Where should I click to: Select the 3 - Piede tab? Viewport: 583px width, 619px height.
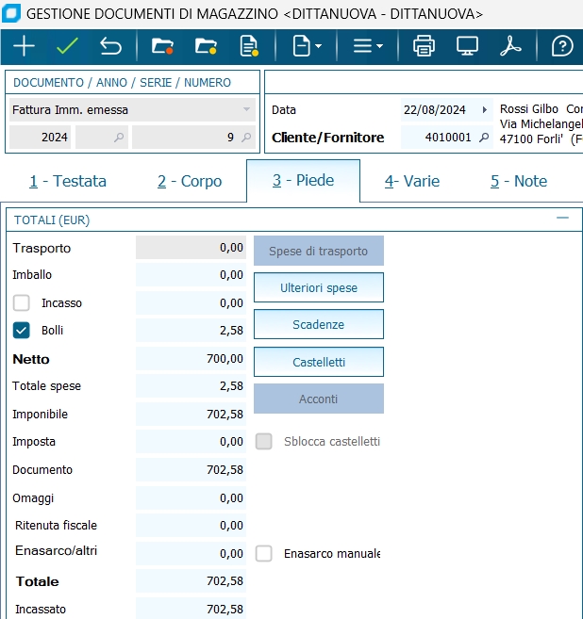tap(303, 180)
